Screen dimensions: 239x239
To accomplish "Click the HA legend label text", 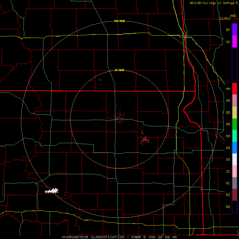I will (228, 89).
